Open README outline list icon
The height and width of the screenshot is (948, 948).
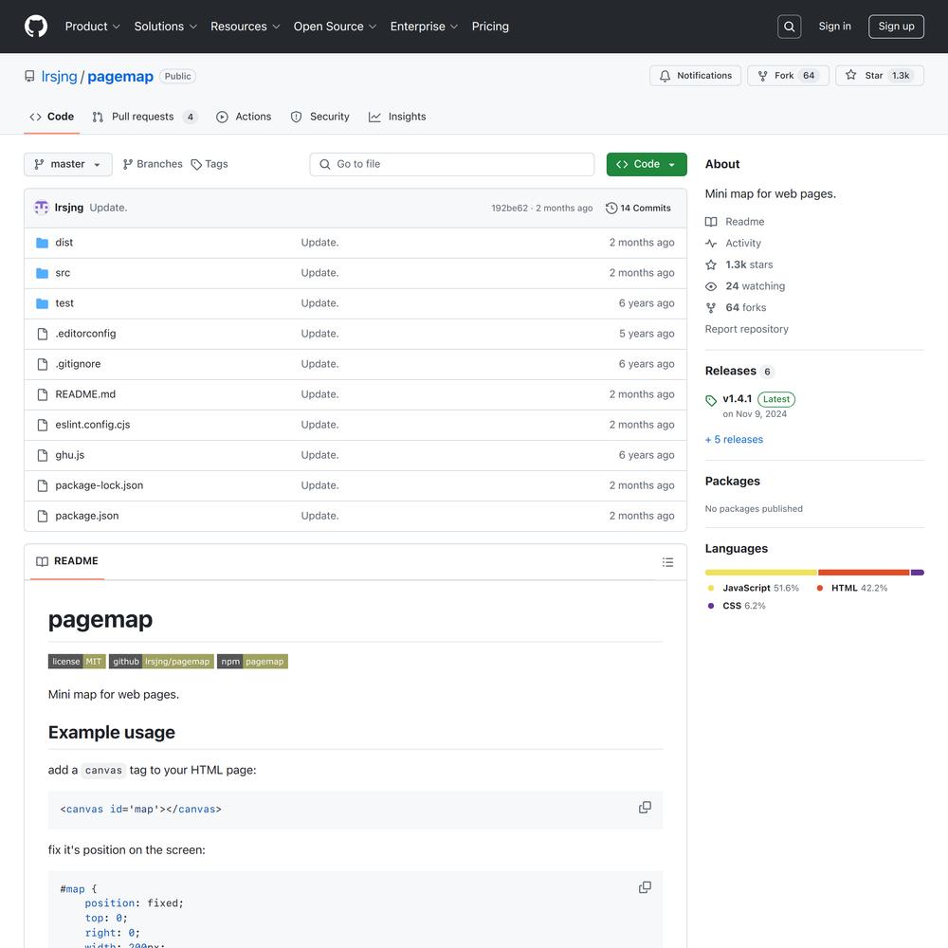click(x=667, y=562)
